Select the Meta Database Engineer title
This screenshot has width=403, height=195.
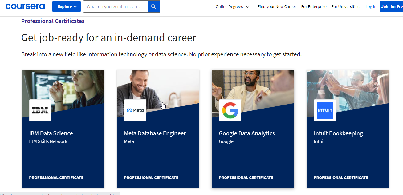pos(155,133)
